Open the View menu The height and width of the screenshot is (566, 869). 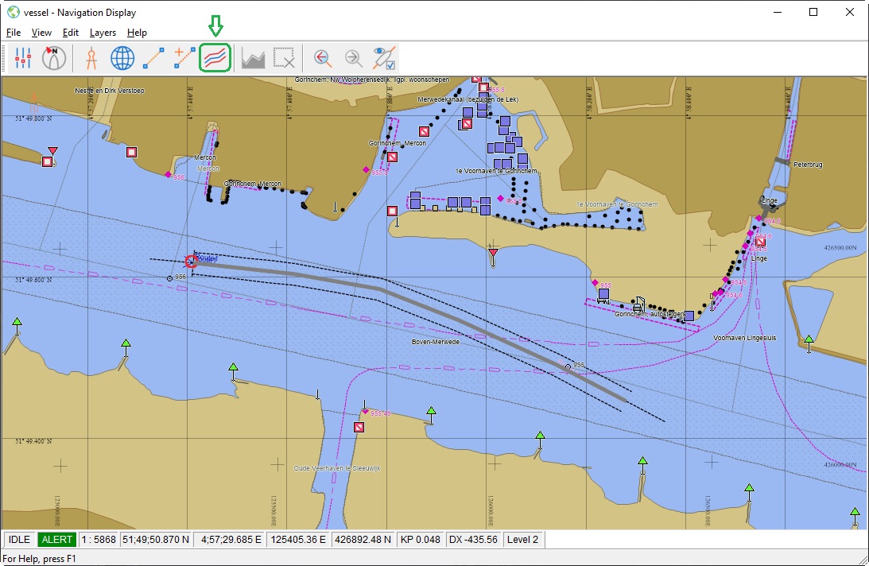click(x=41, y=33)
